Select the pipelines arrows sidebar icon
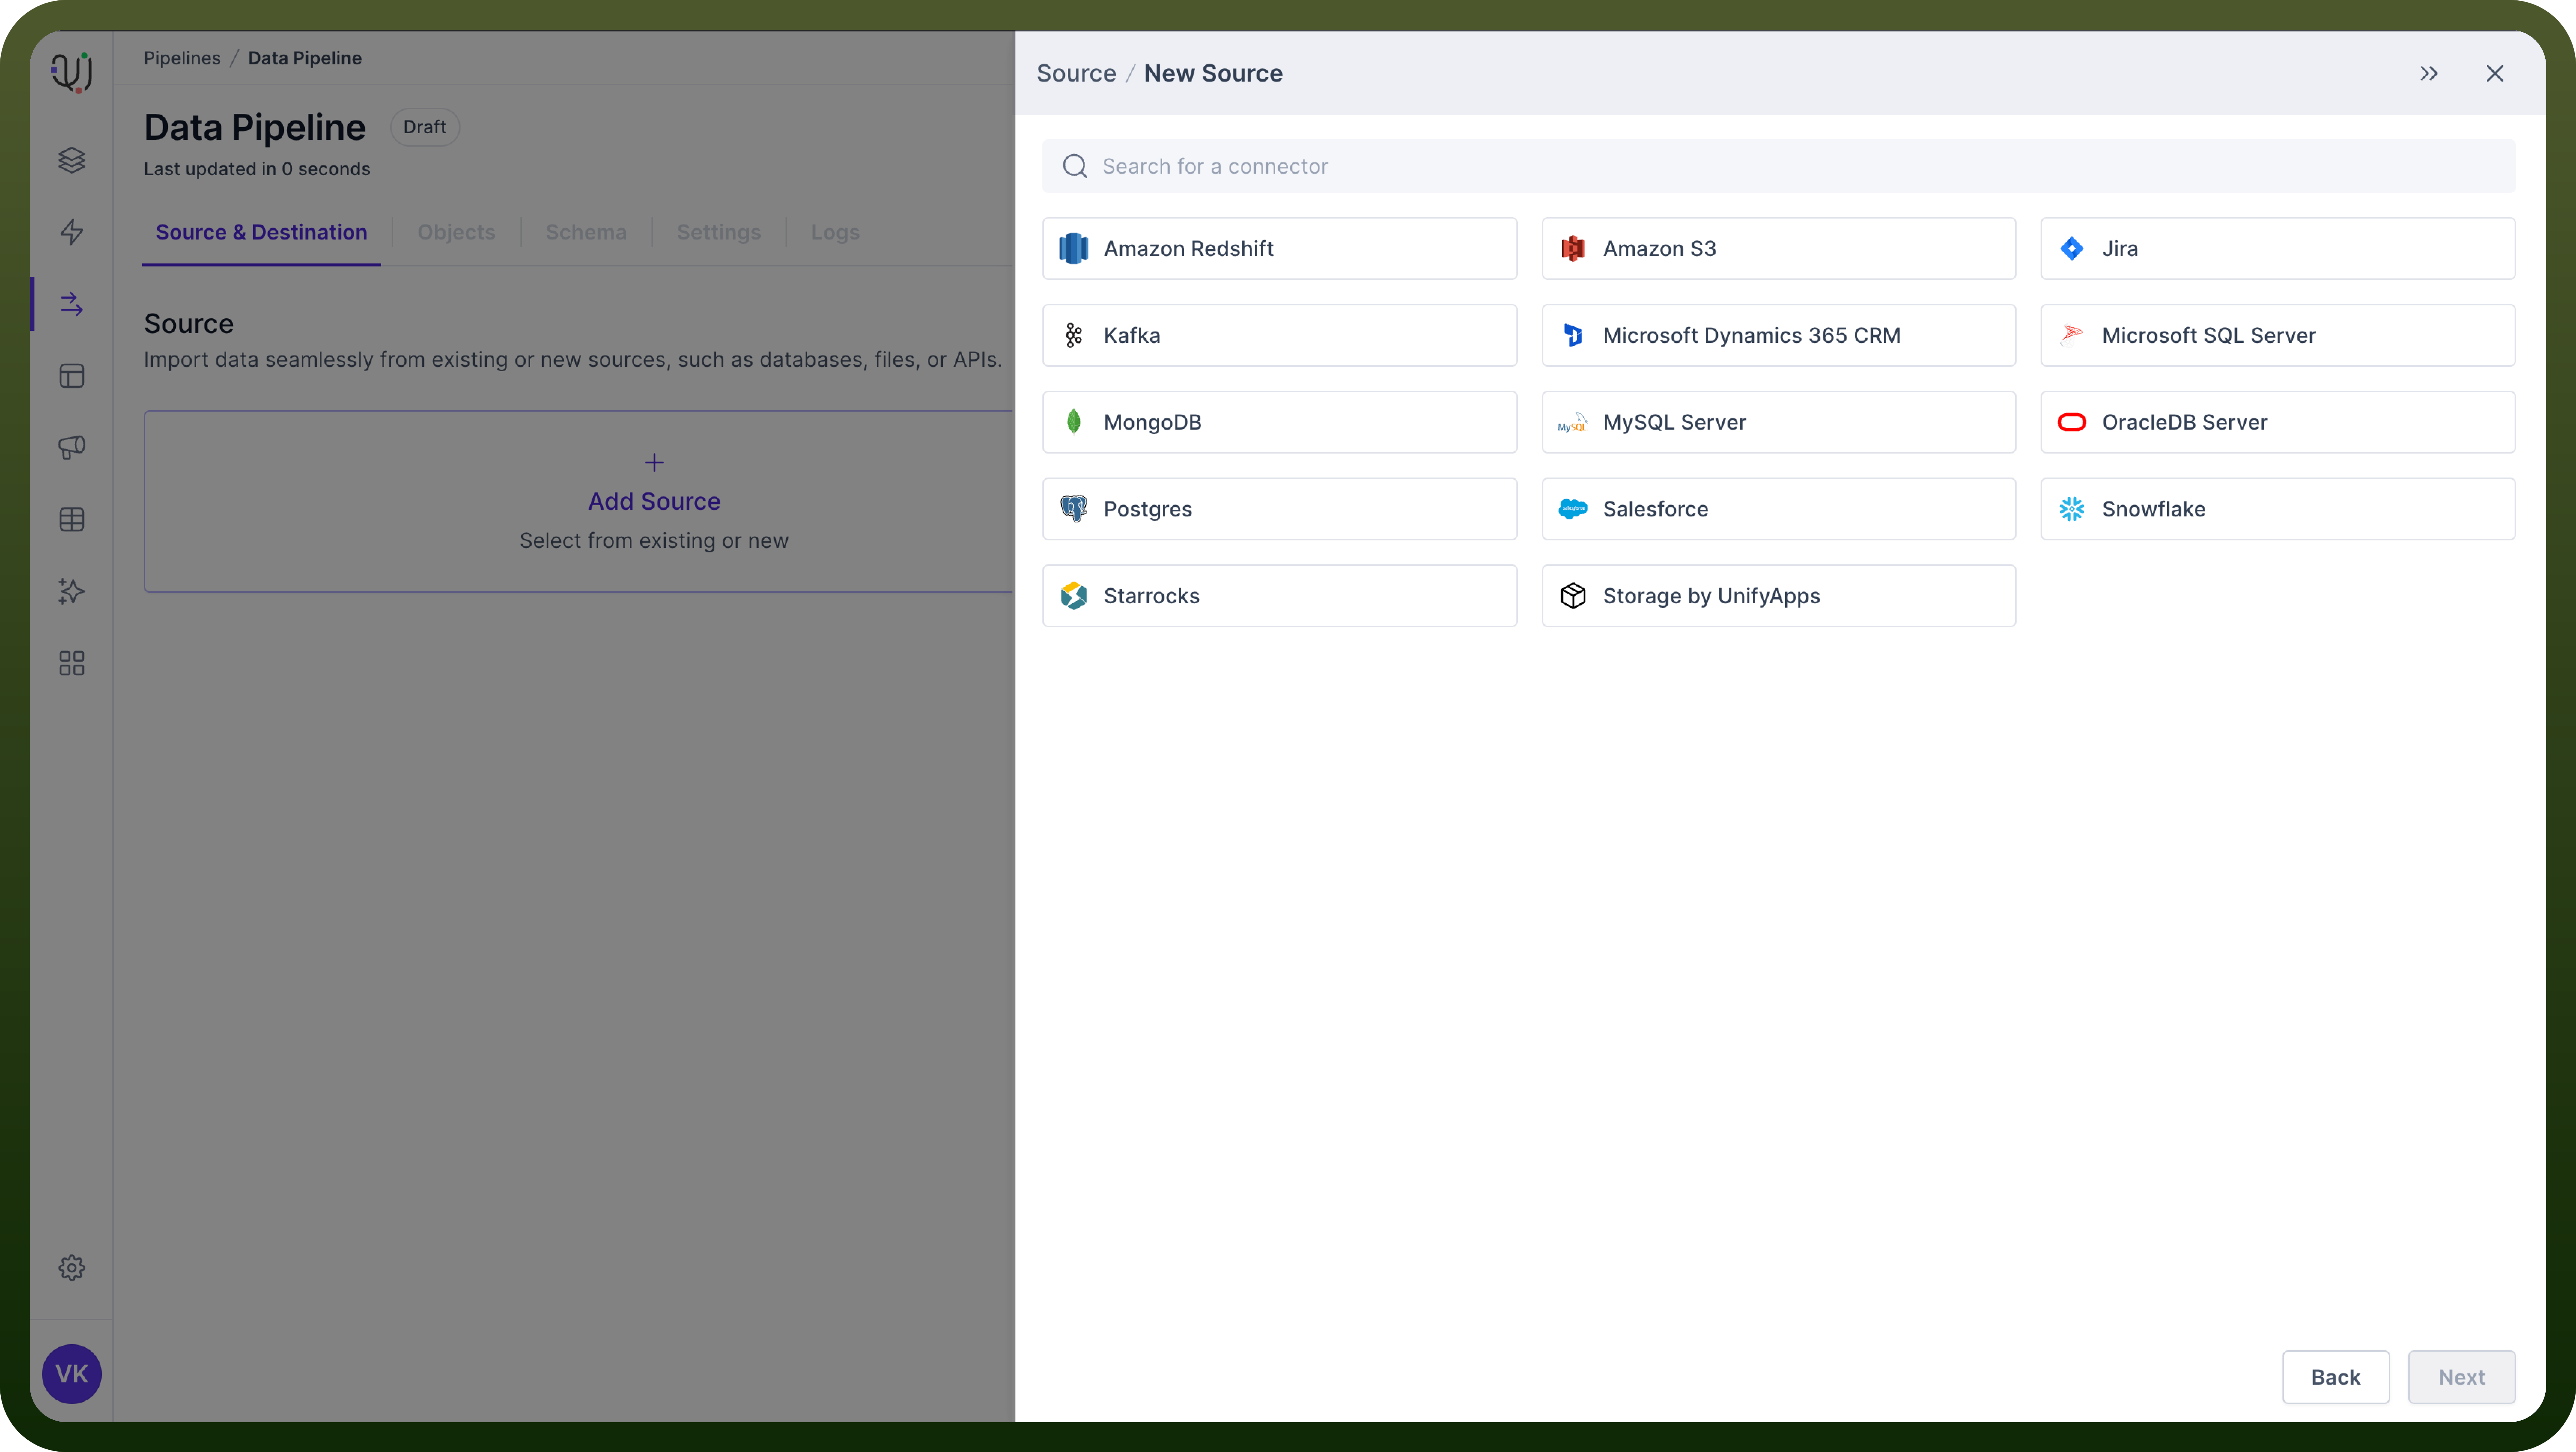This screenshot has height=1452, width=2576. click(x=71, y=304)
